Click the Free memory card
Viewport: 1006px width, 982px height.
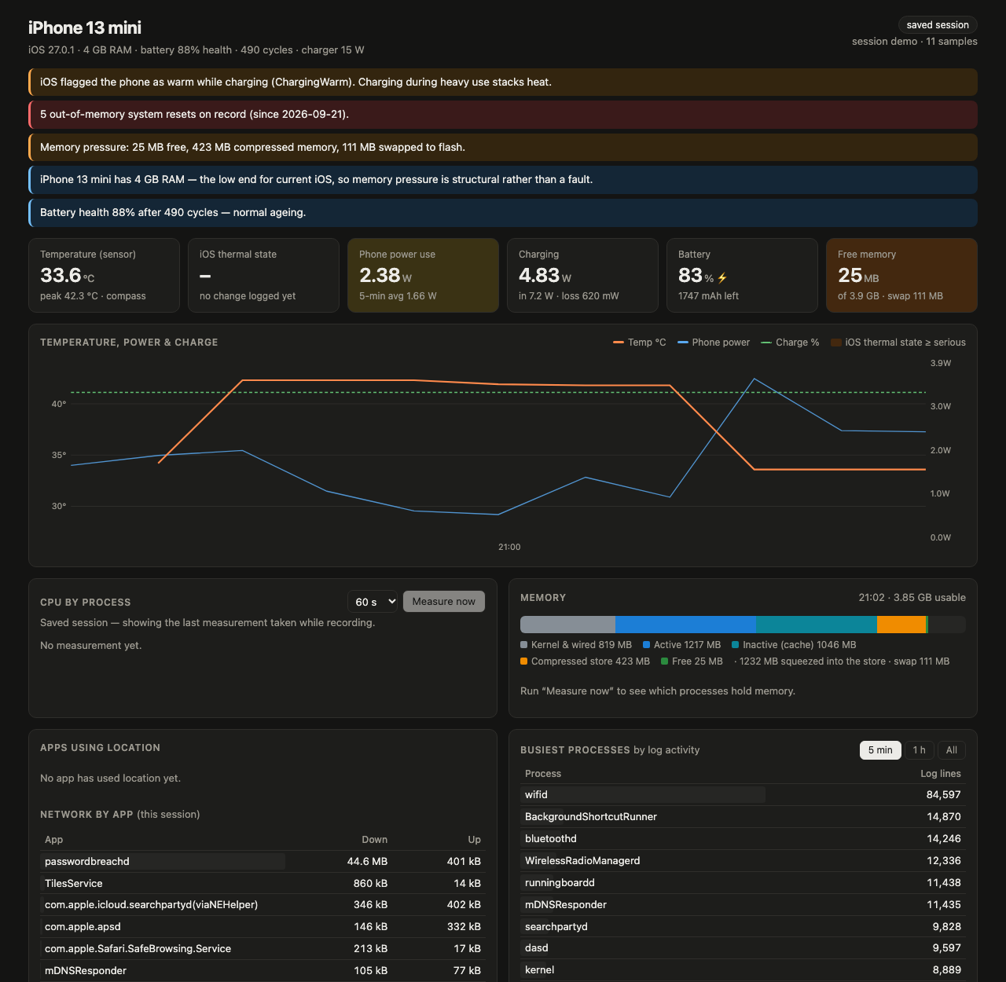(901, 276)
